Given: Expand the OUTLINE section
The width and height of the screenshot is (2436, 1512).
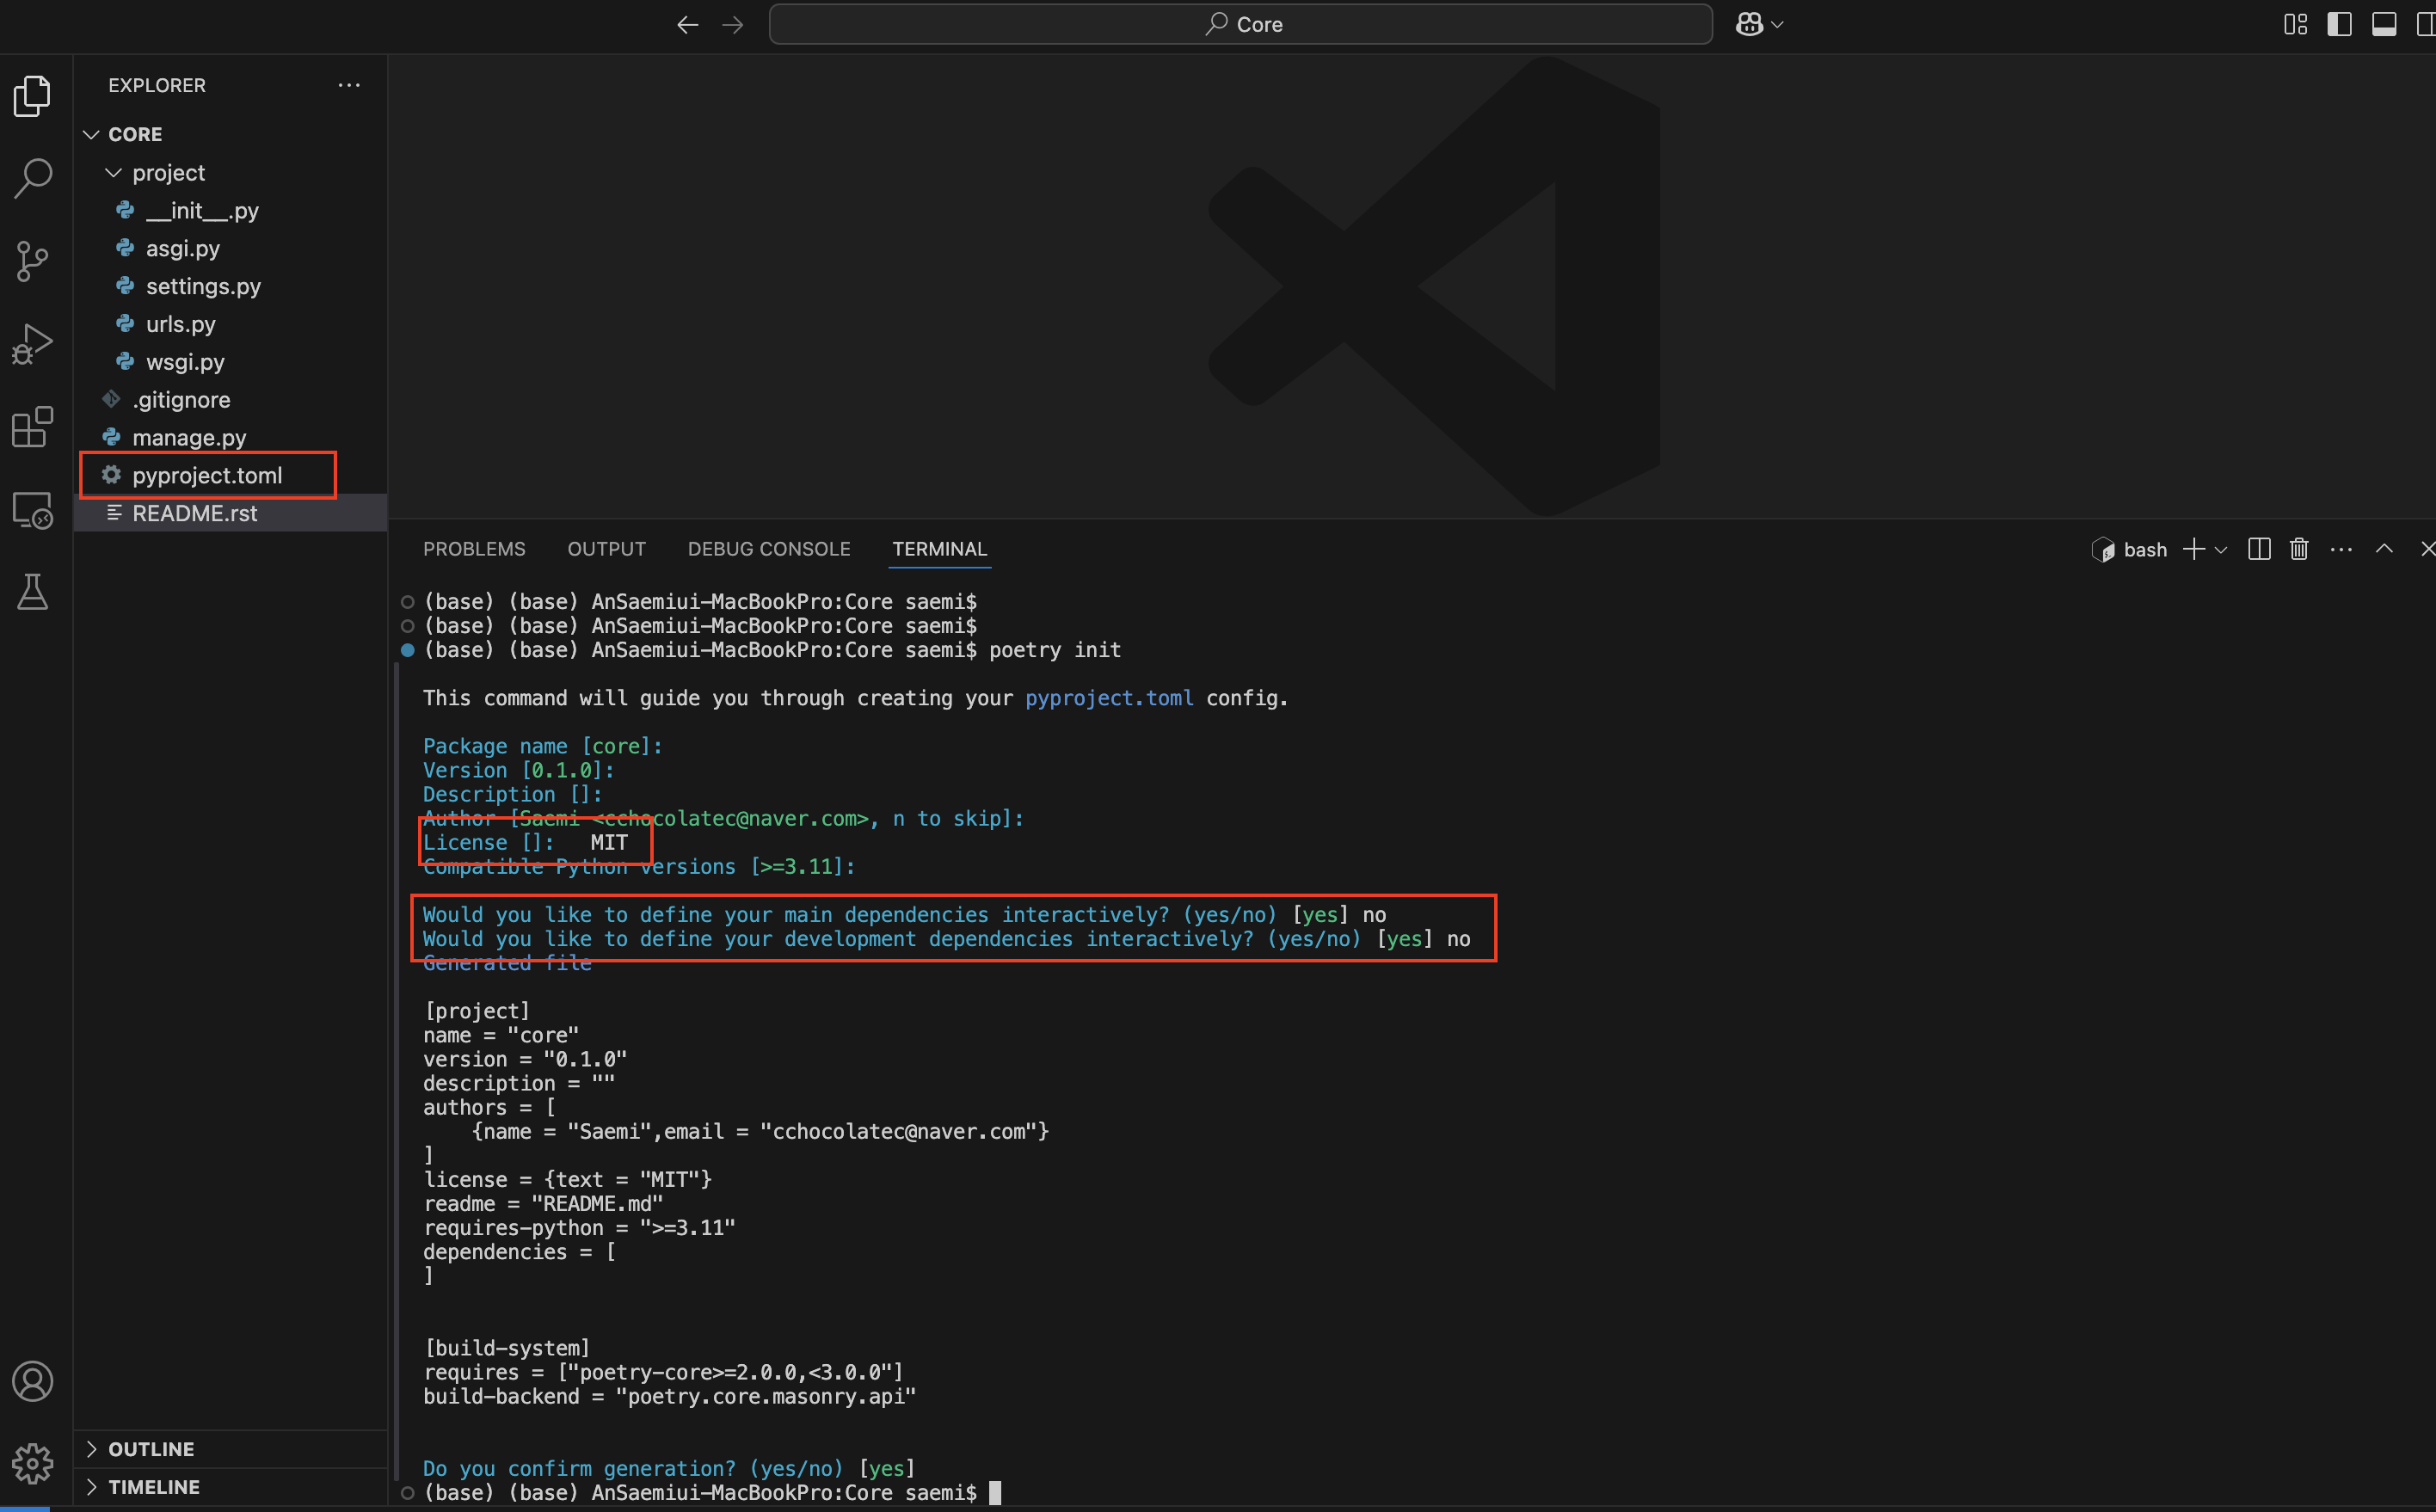Looking at the screenshot, I should [x=151, y=1449].
